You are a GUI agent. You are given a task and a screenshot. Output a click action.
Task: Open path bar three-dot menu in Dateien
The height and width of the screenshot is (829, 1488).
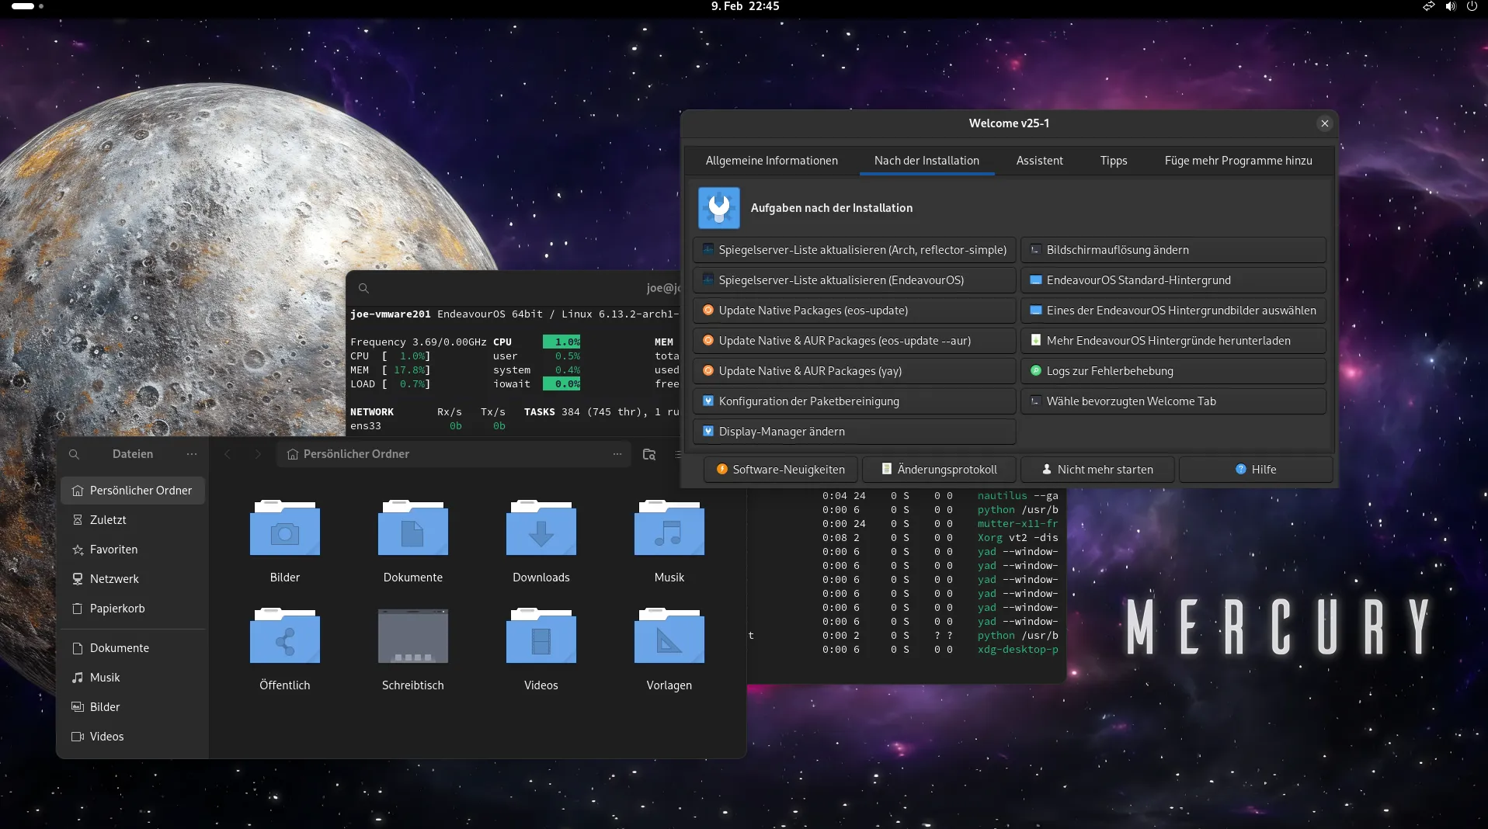pos(617,454)
